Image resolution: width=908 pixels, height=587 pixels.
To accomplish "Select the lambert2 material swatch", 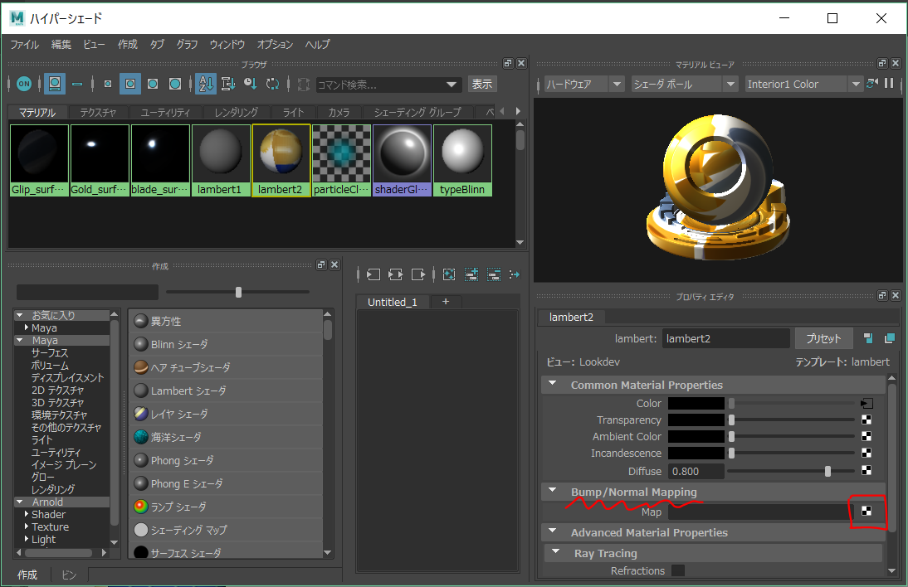I will [x=281, y=160].
